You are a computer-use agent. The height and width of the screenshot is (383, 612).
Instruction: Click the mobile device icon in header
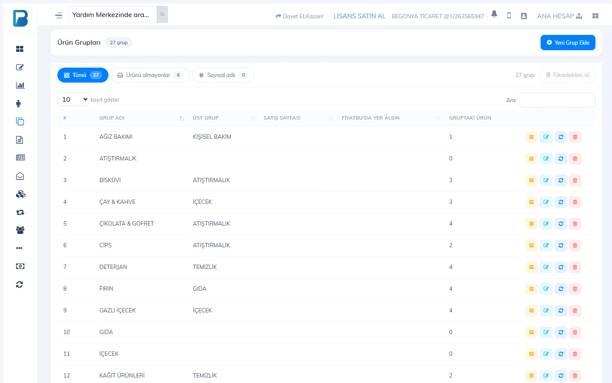click(509, 15)
